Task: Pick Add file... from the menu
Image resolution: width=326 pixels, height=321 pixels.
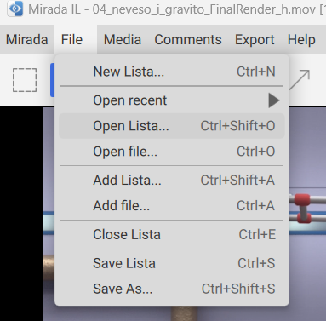Action: (172, 206)
